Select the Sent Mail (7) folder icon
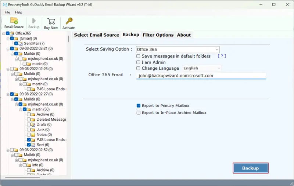This screenshot has width=294, height=186. [21, 44]
